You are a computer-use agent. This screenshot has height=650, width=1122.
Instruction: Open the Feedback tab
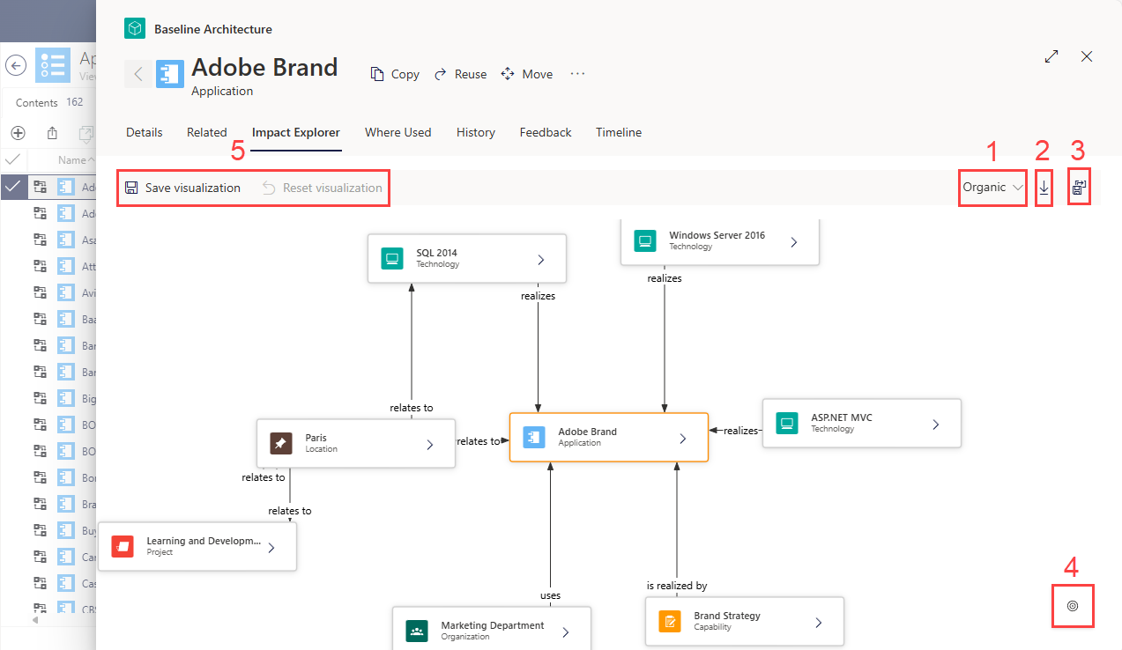tap(546, 132)
